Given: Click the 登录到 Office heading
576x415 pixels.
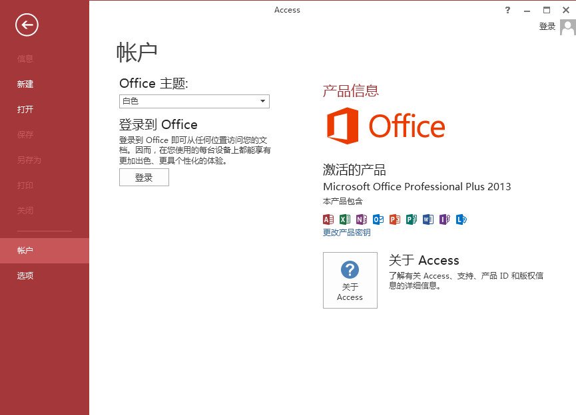Looking at the screenshot, I should coord(158,125).
